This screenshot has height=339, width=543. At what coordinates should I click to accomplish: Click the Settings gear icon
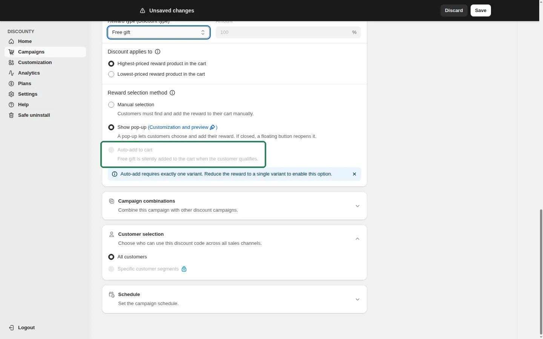coord(11,94)
